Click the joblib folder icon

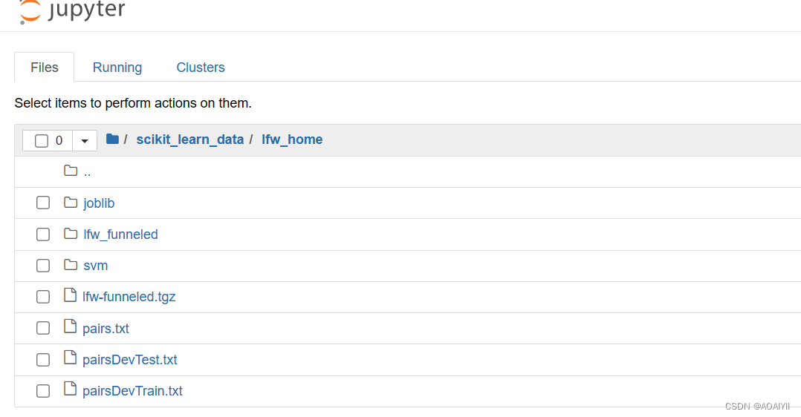point(71,202)
